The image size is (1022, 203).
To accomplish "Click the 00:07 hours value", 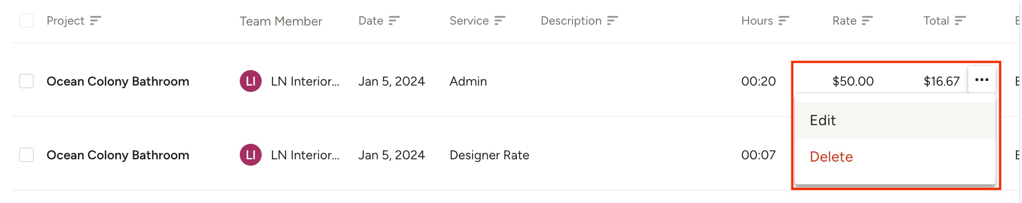I will [x=758, y=155].
